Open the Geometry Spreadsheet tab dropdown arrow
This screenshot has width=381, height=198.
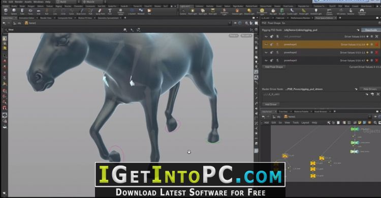(x=121, y=18)
